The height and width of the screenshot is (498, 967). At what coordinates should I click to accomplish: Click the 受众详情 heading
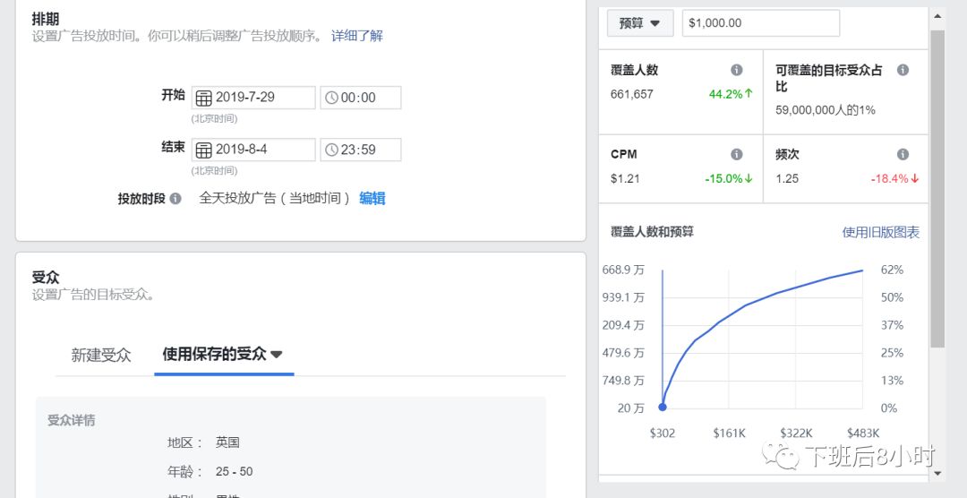[72, 421]
